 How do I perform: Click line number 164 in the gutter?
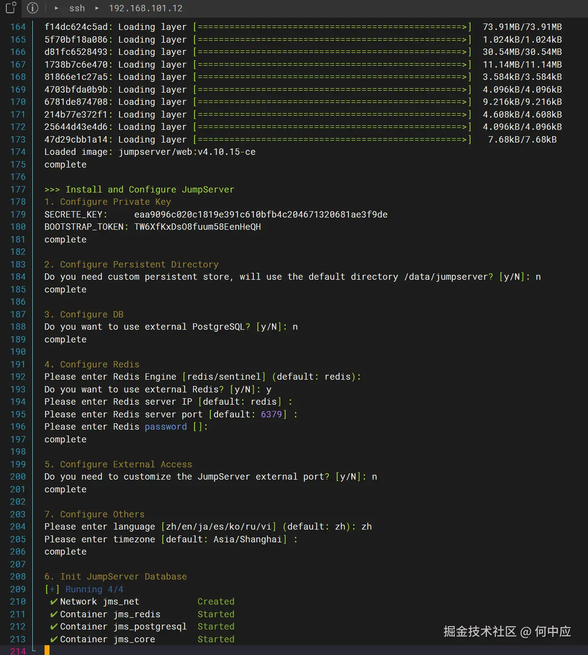click(x=18, y=27)
